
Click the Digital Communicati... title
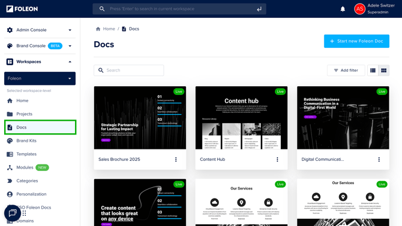323,160
